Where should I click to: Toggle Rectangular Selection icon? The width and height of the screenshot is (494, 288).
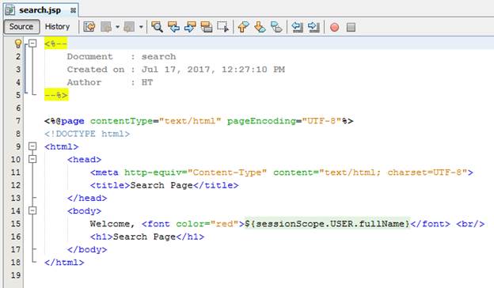[222, 27]
